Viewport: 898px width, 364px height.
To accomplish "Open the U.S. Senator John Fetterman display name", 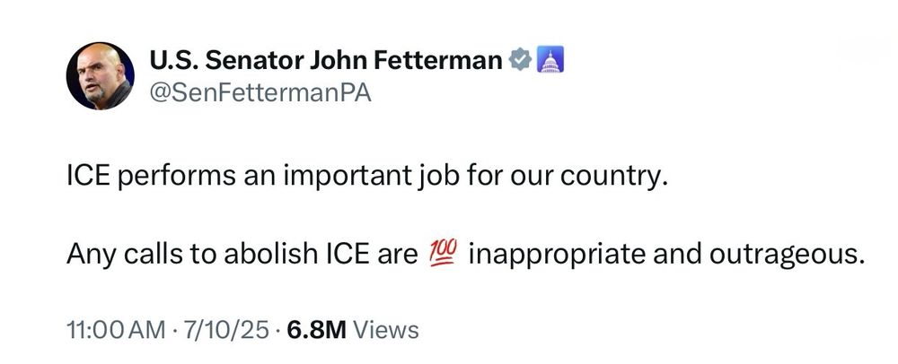I will [327, 61].
